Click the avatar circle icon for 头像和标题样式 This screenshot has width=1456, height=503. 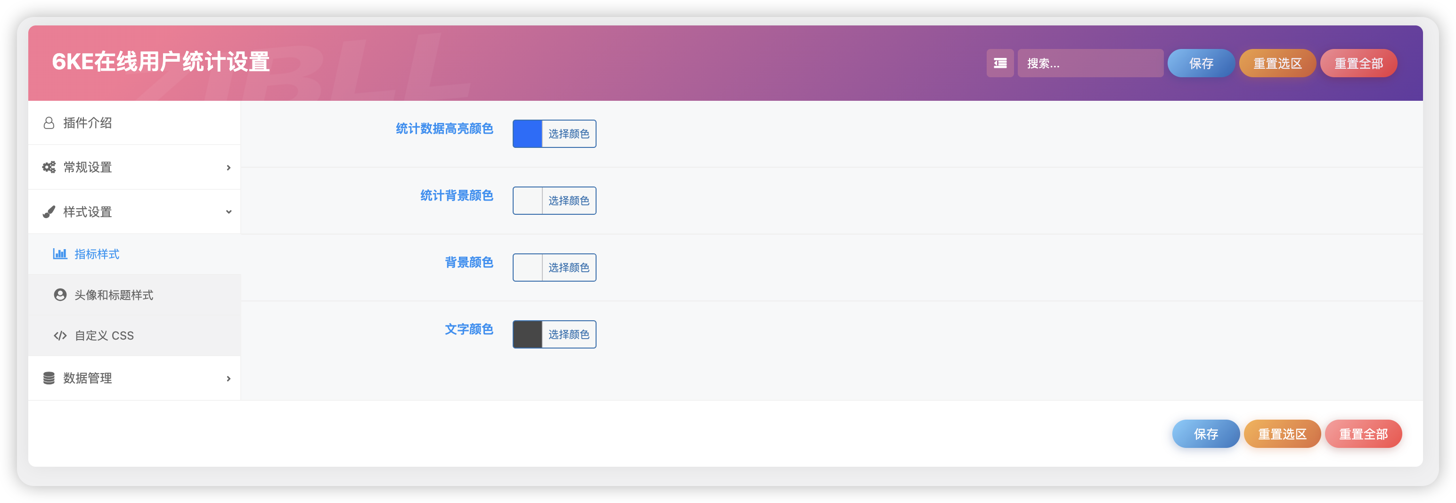click(60, 295)
